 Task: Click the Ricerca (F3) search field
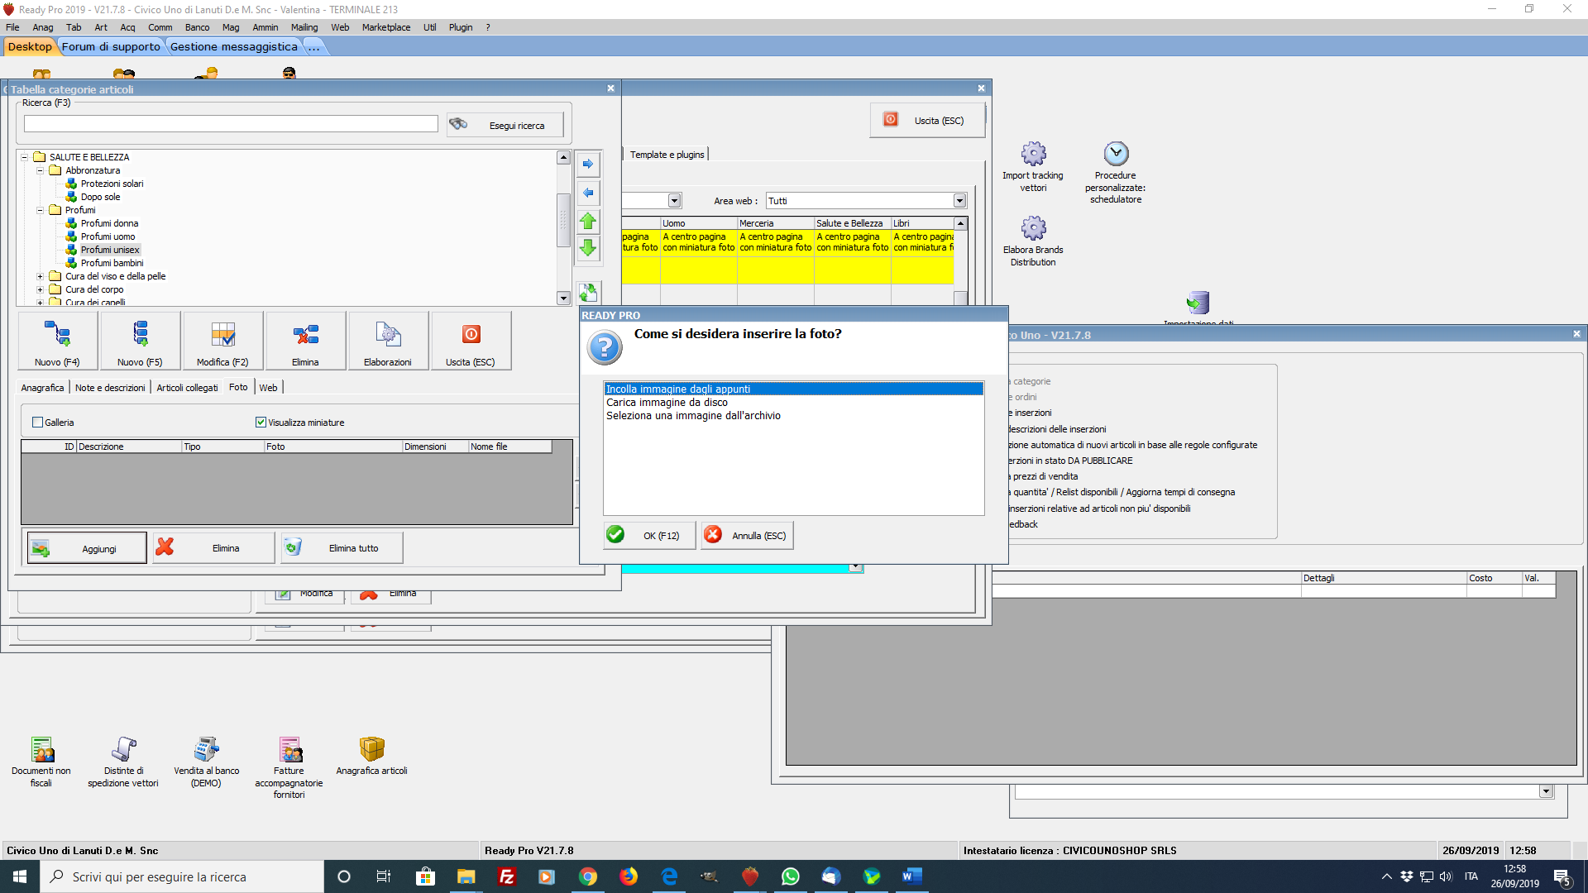click(x=231, y=124)
